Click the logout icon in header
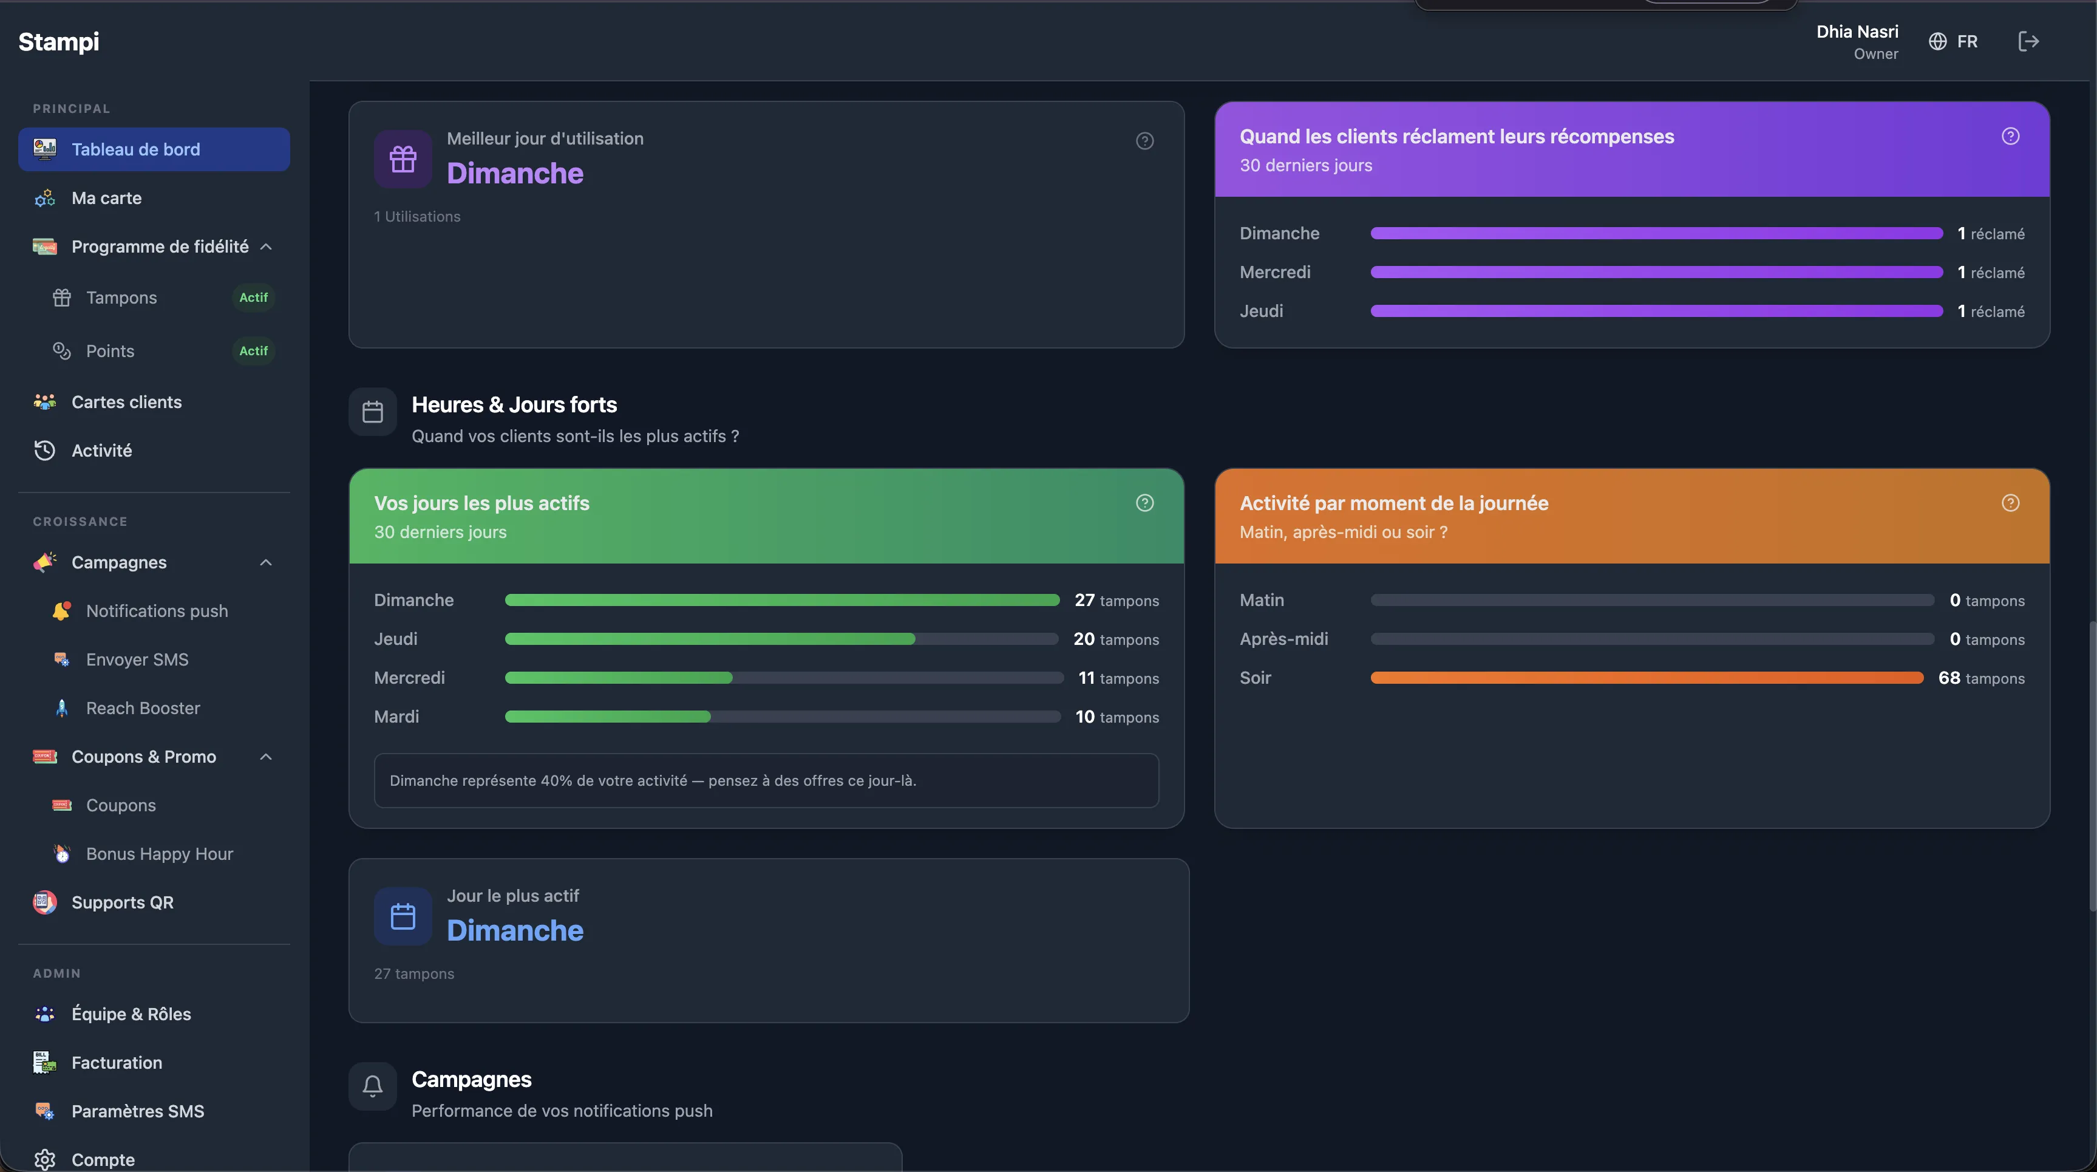Image resolution: width=2097 pixels, height=1172 pixels. click(2028, 41)
